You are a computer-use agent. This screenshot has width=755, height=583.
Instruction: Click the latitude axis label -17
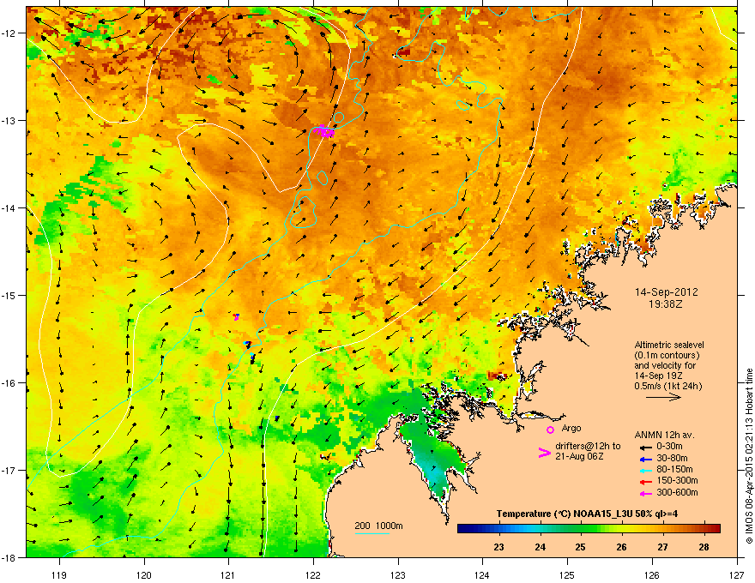(x=9, y=470)
